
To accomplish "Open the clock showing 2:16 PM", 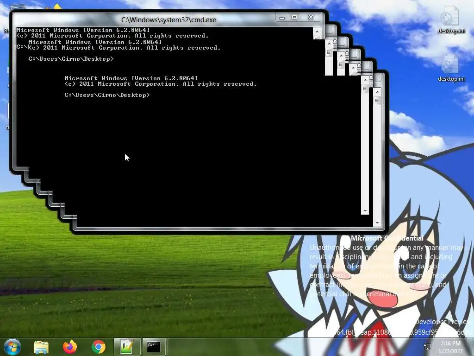I will coord(450,347).
